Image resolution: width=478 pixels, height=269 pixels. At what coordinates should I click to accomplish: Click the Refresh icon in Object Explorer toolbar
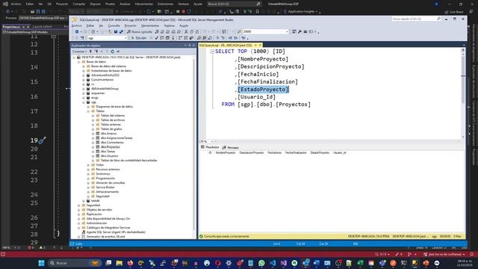point(113,52)
